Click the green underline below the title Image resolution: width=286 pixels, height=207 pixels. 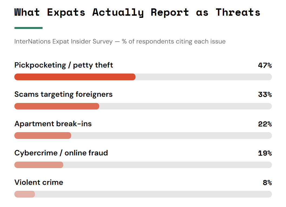tap(28, 28)
